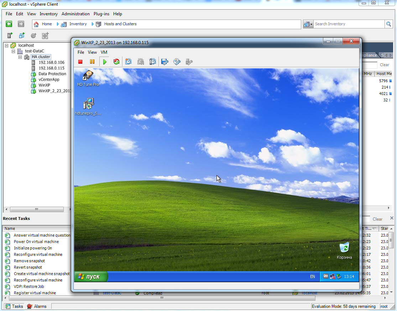Open HD Tune Pro desktop shortcut
This screenshot has height=311, width=397.
[88, 78]
